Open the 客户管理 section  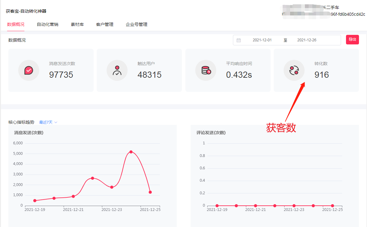tap(105, 24)
